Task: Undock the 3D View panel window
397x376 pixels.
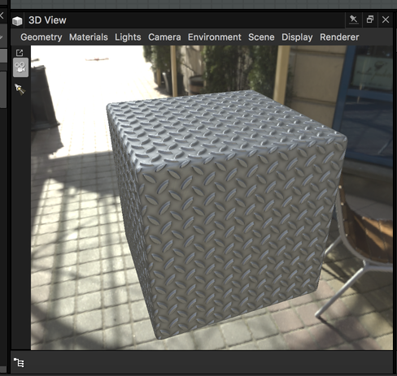Action: tap(370, 19)
